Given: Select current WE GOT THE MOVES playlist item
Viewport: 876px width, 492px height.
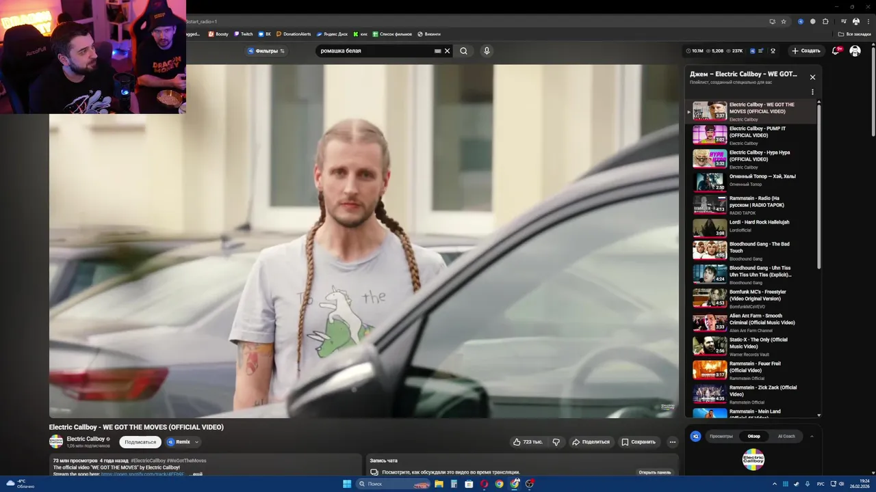Looking at the screenshot, I should point(753,111).
